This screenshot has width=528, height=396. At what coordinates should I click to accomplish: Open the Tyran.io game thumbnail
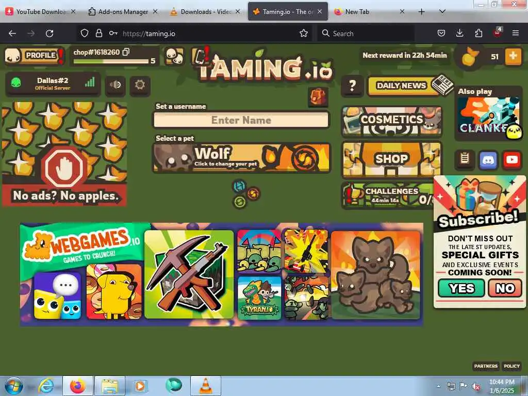coord(259,298)
